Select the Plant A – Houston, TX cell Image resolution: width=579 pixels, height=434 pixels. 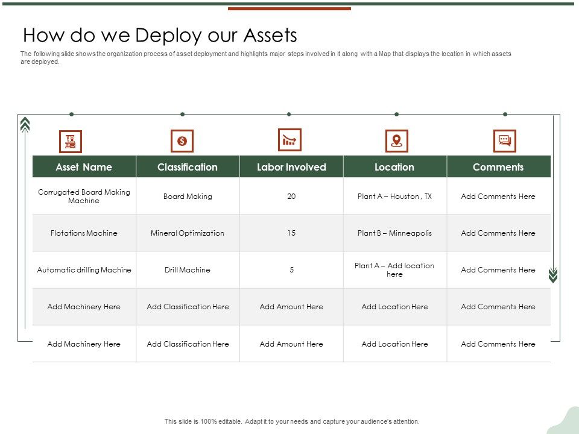tap(394, 197)
